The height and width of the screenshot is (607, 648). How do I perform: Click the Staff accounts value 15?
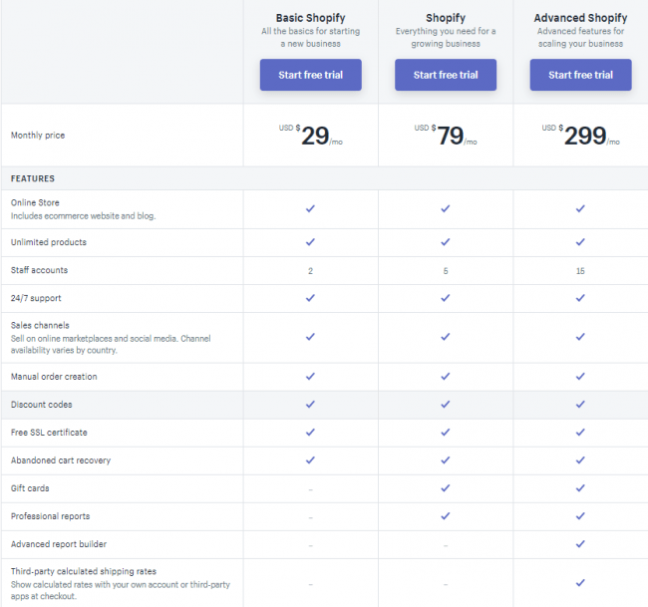point(580,271)
